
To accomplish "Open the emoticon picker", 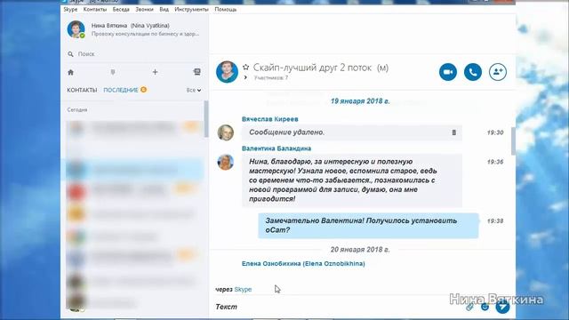I will pyautogui.click(x=485, y=307).
